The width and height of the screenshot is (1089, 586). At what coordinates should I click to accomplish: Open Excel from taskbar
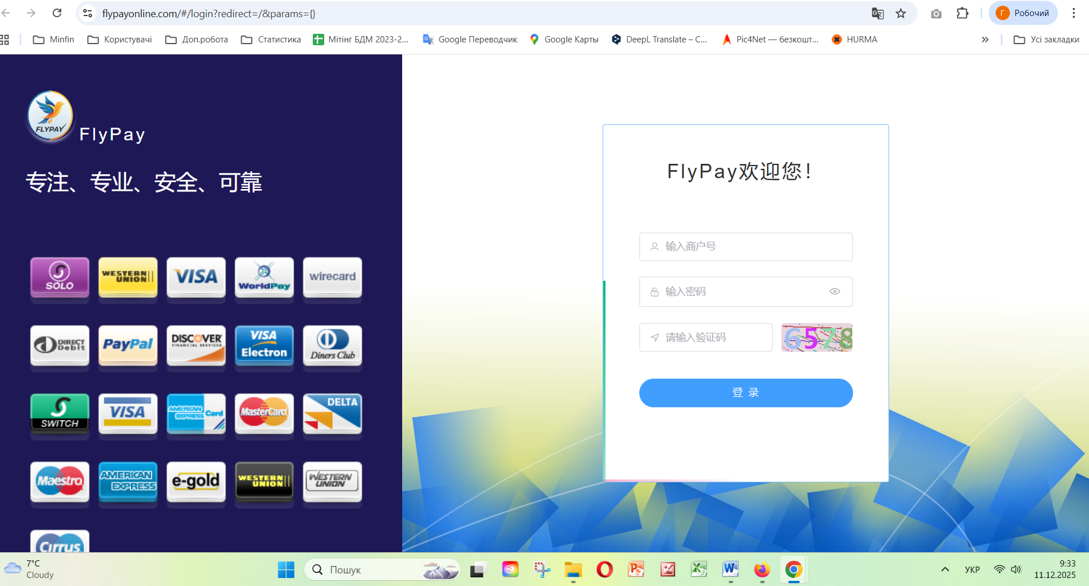coord(699,570)
